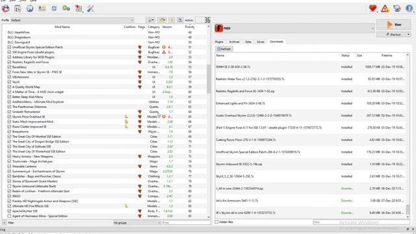Select the Downloads tab

[276, 42]
